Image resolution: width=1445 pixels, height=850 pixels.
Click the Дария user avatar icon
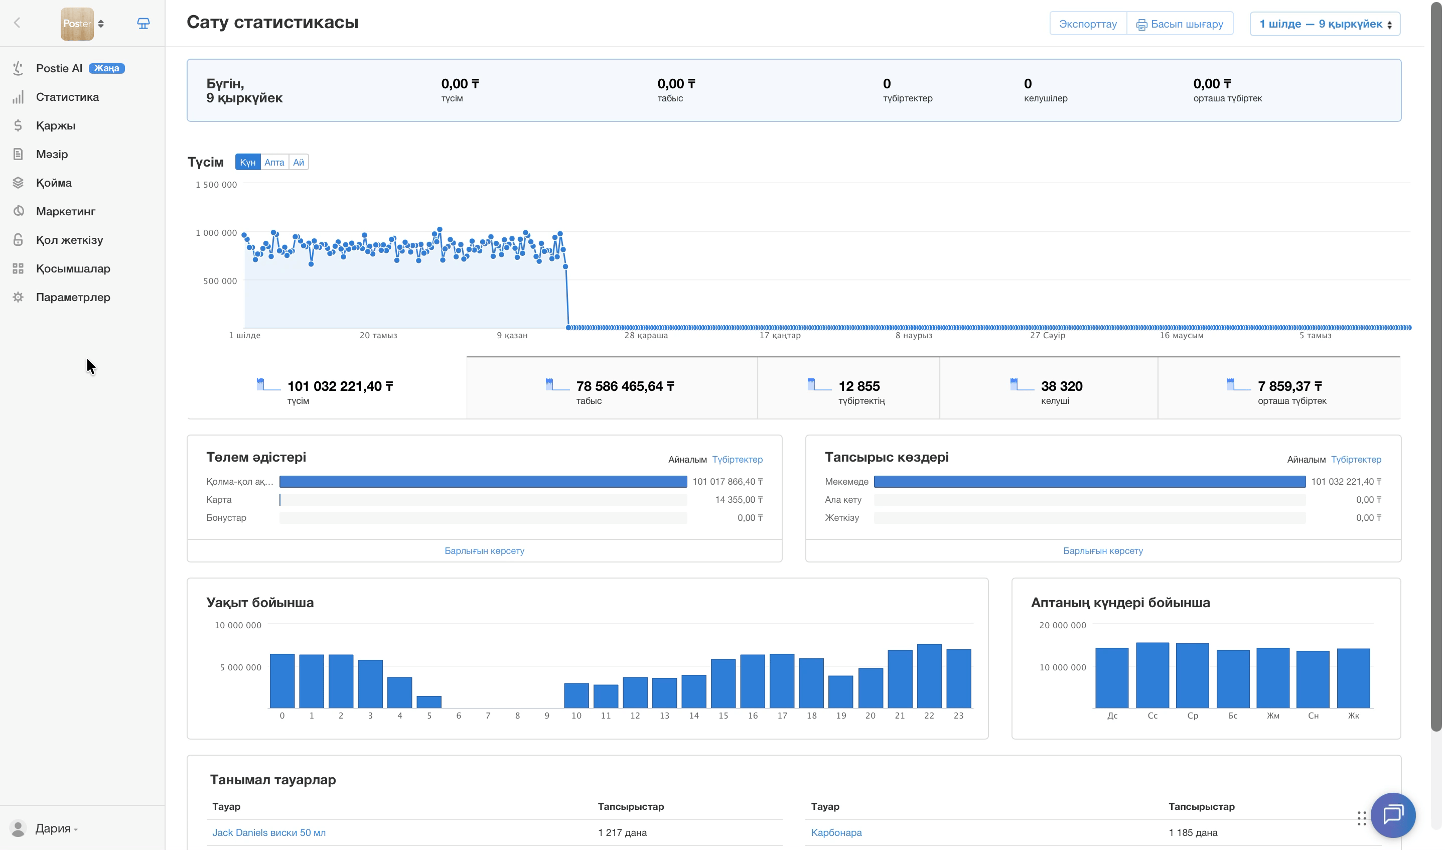coord(19,828)
